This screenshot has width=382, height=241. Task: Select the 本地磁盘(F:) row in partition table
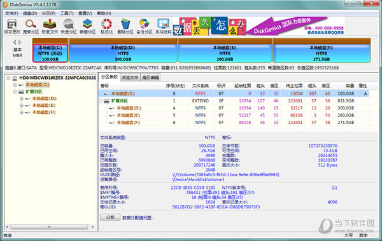point(234,123)
